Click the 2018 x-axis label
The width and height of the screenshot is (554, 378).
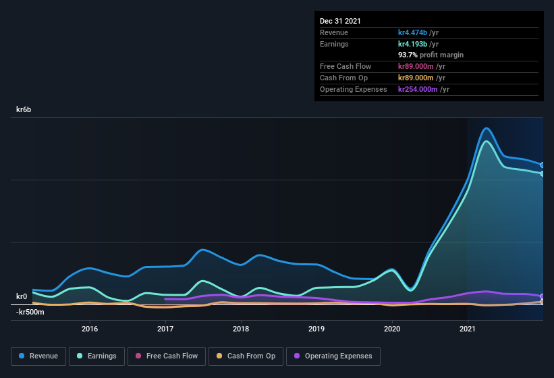click(241, 329)
